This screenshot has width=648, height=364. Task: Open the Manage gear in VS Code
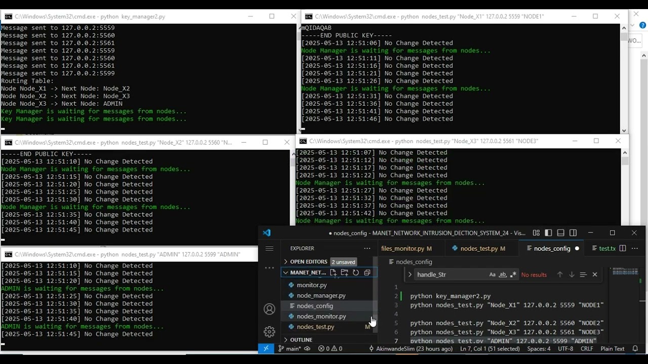269,332
